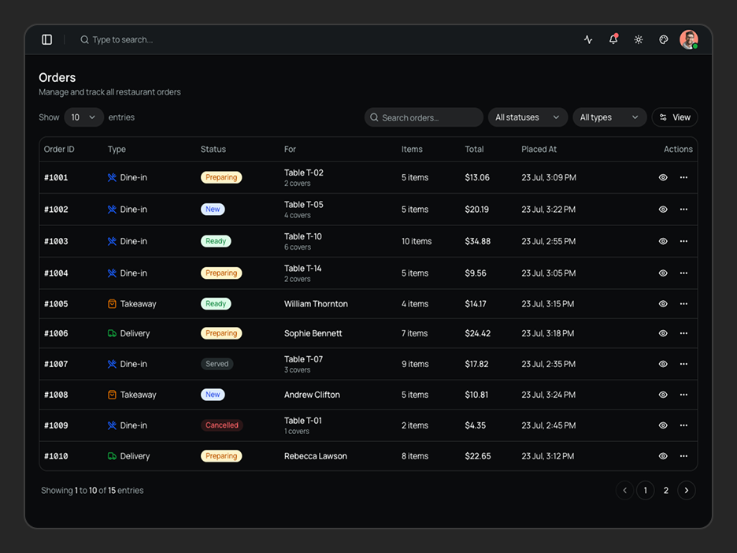The height and width of the screenshot is (553, 737).
Task: Click dine-in utensils icon on order #1009
Action: point(112,425)
